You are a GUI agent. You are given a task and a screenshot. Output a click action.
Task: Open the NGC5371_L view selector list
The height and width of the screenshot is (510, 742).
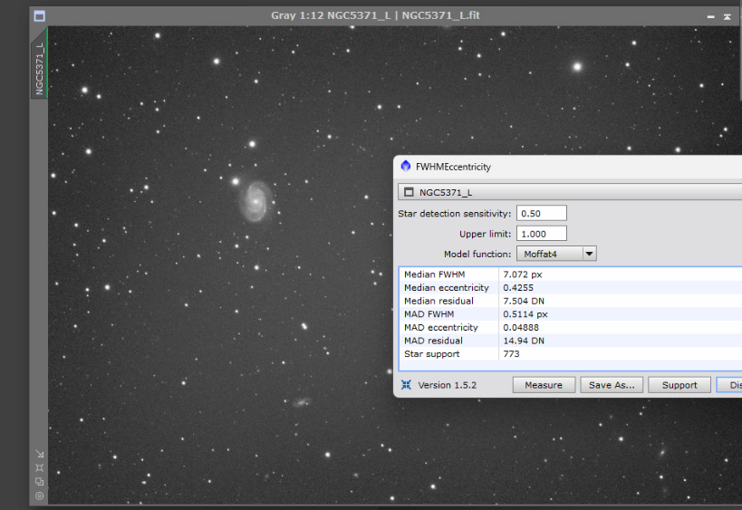[570, 192]
